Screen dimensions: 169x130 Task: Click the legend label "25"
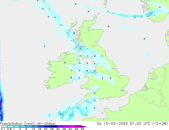[52, 129]
